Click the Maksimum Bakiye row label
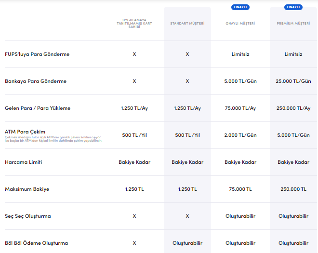Image resolution: width=318 pixels, height=253 pixels. [27, 189]
